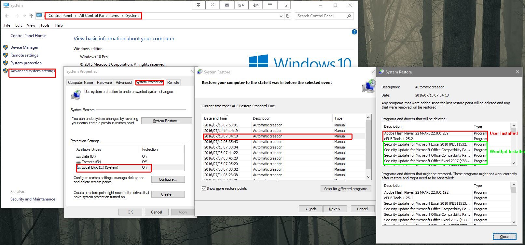Click the All Control Panel Items breadcrumb

coord(99,16)
